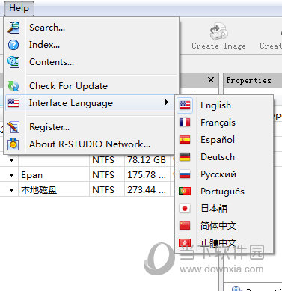The height and width of the screenshot is (291, 282).
Task: Click the Interface Language flag icon
Action: [13, 103]
